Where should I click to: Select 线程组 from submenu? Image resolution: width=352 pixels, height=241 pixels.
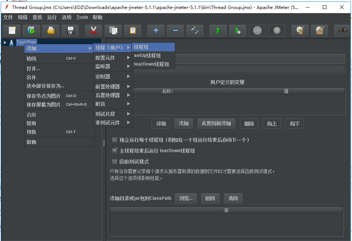click(153, 47)
